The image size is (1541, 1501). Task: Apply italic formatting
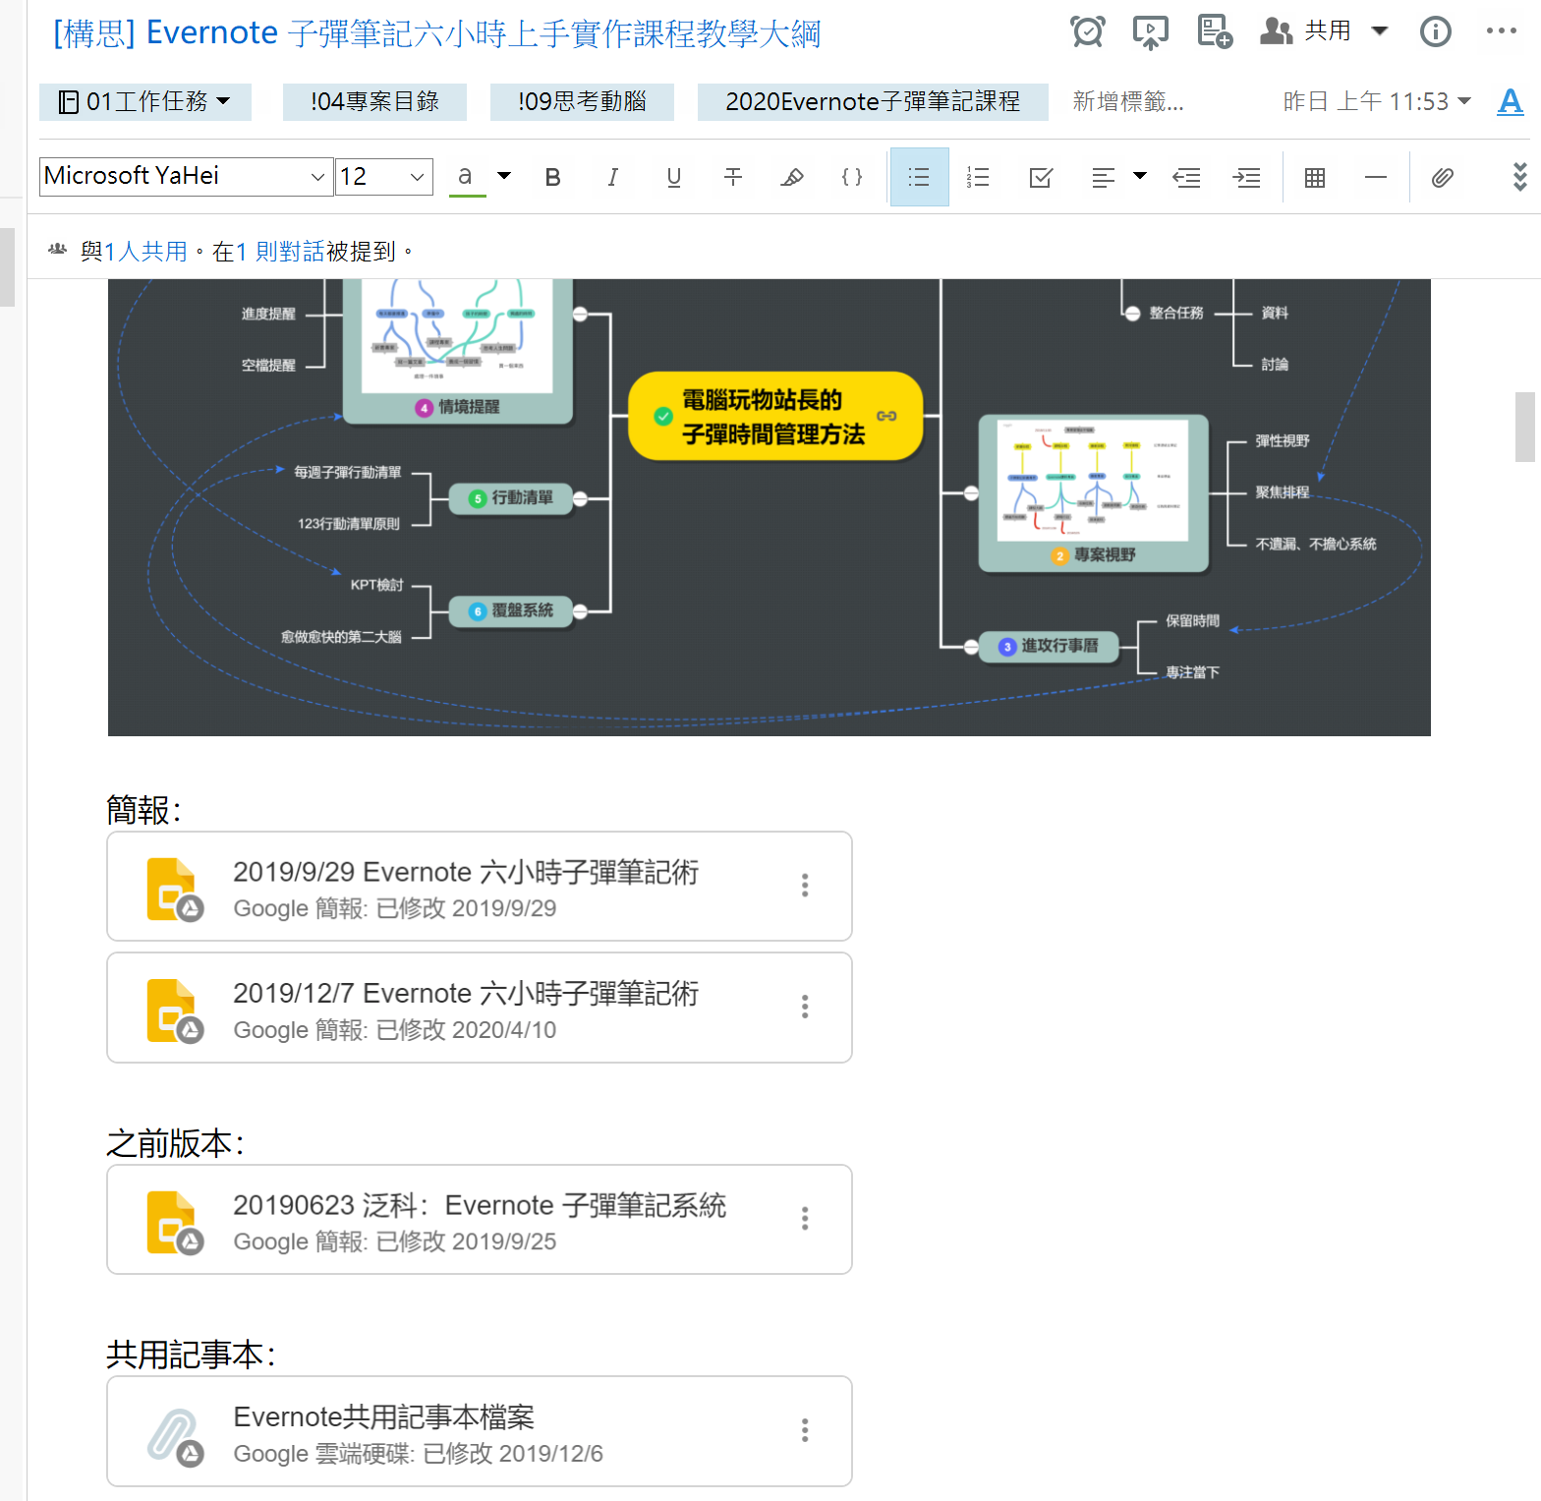[613, 177]
